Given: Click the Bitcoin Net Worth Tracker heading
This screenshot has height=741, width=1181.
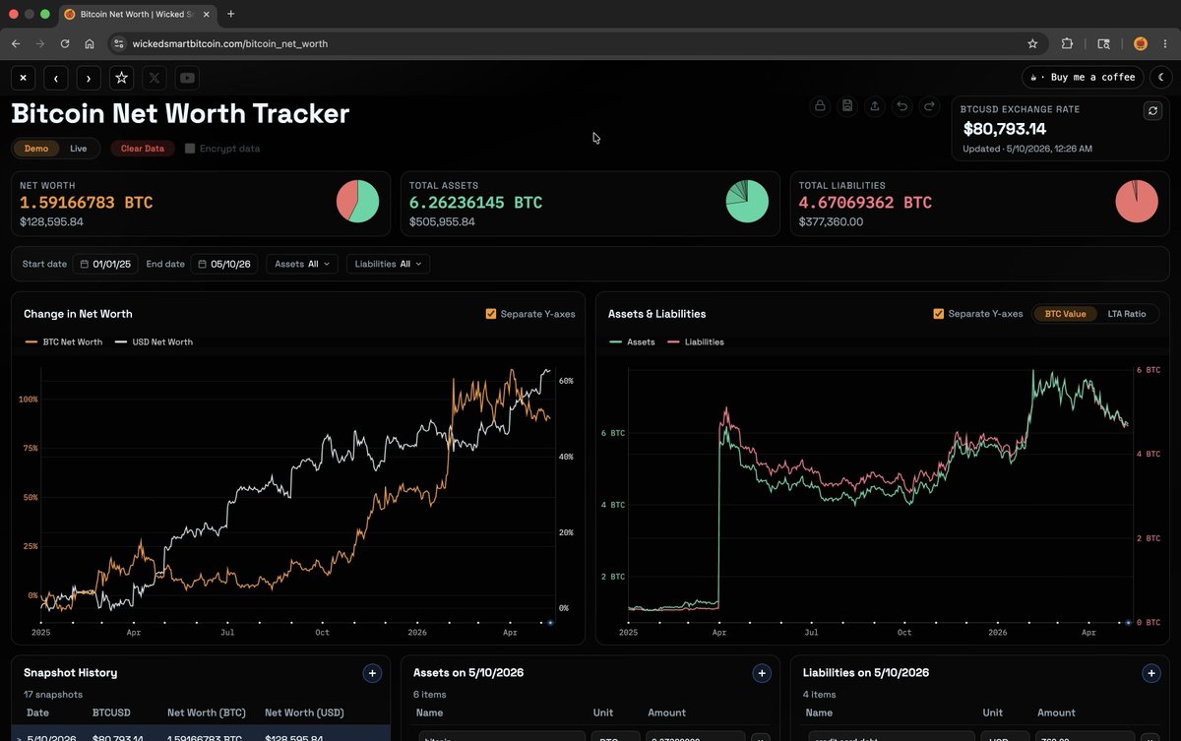Looking at the screenshot, I should tap(180, 113).
